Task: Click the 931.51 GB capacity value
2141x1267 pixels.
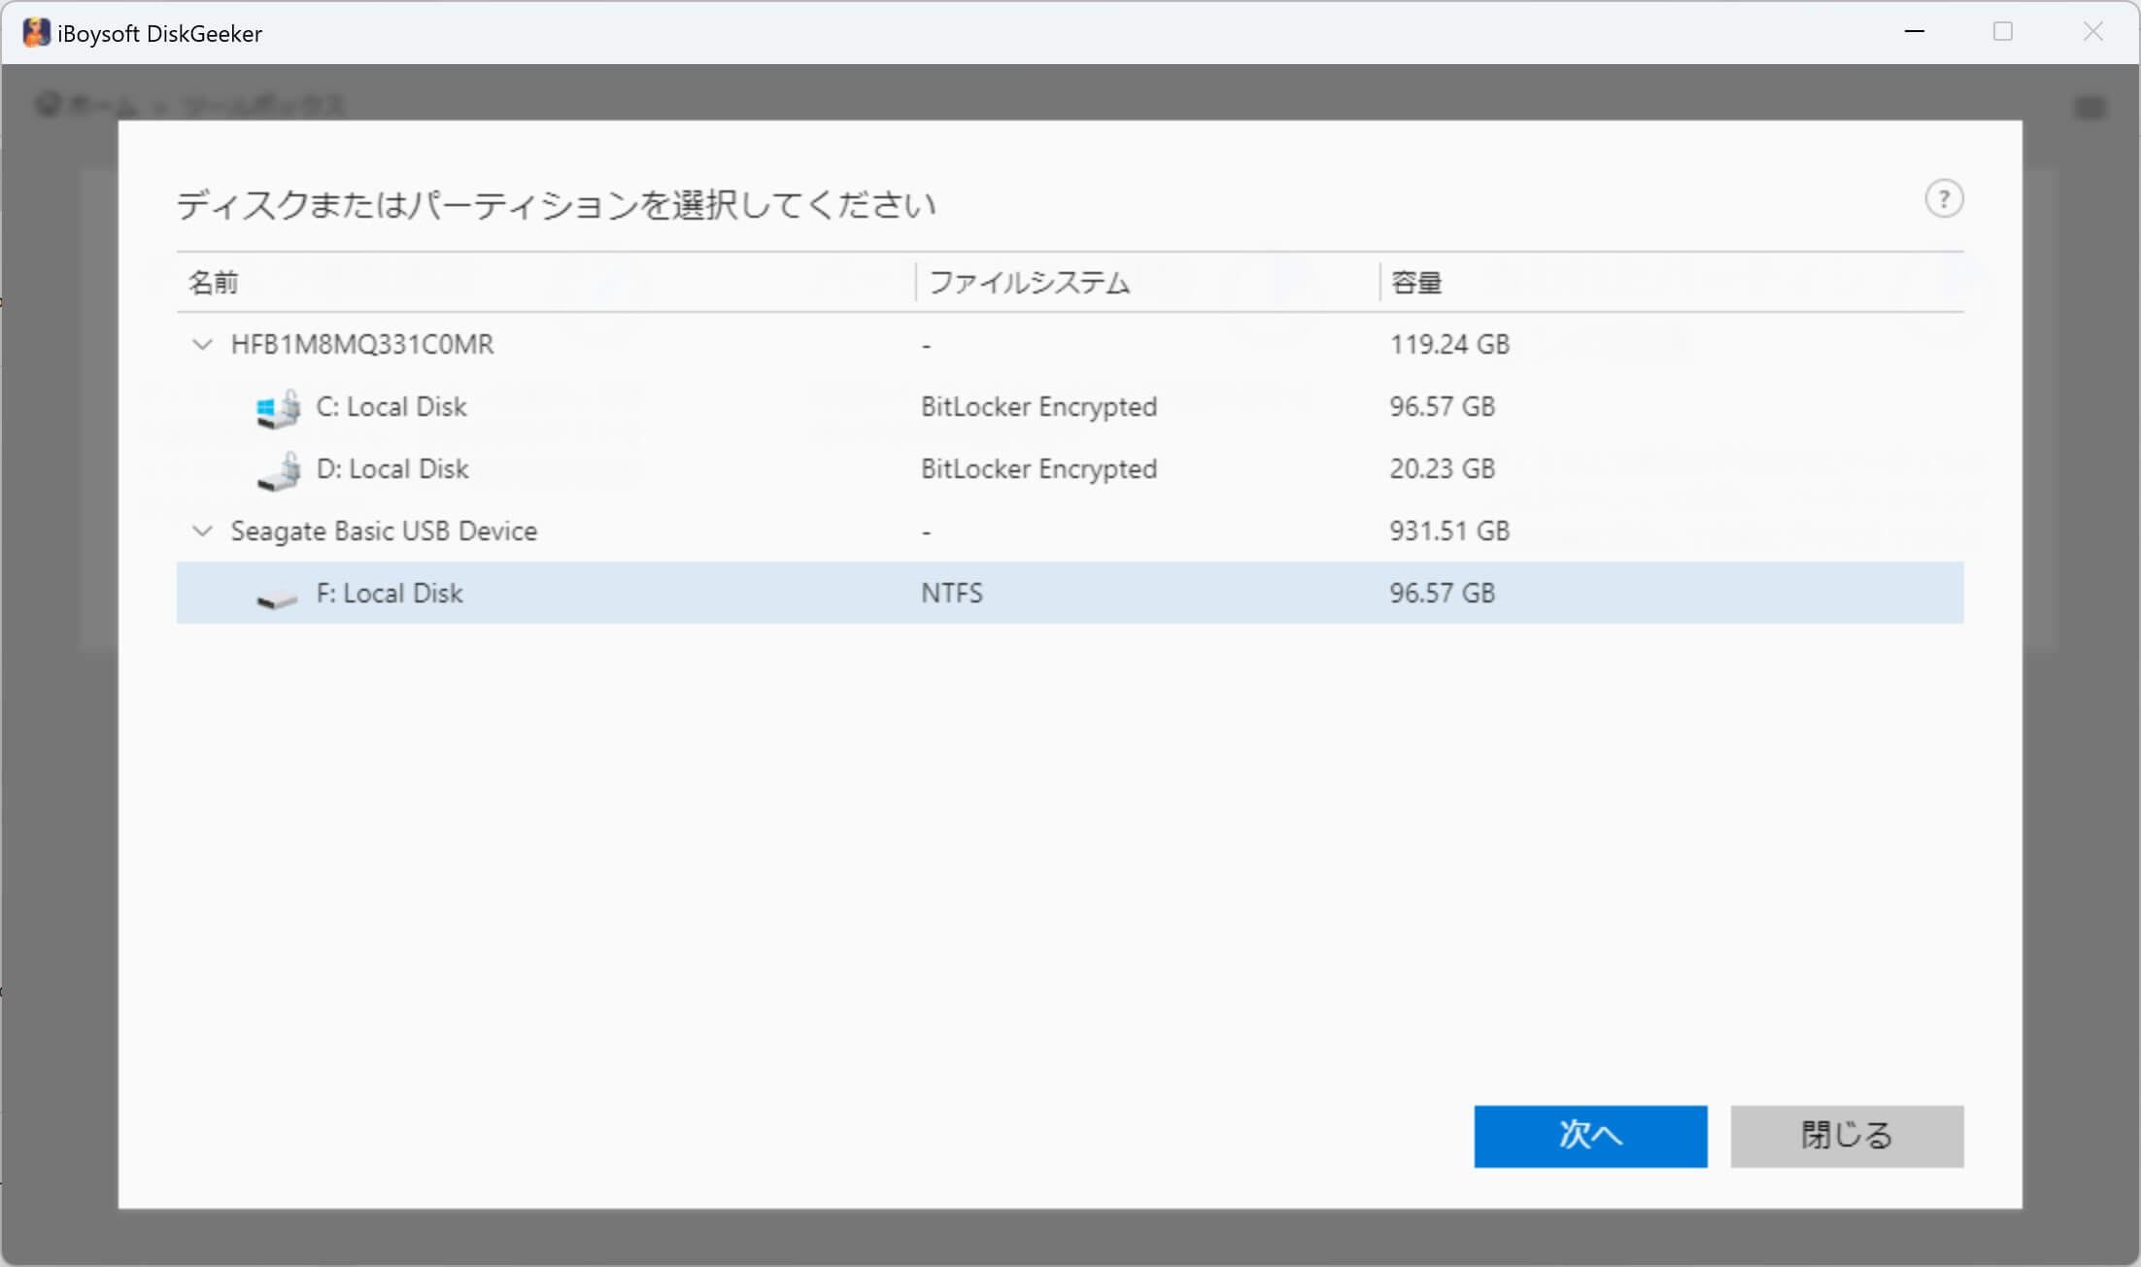Action: pyautogui.click(x=1449, y=531)
